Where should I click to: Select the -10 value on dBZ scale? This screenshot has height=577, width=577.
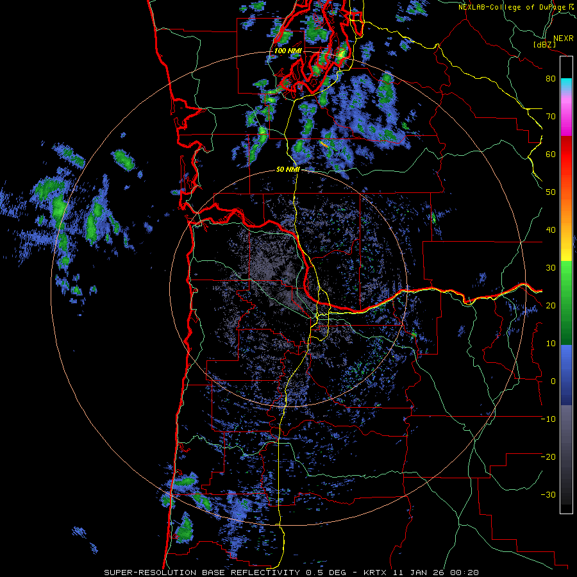(x=548, y=419)
